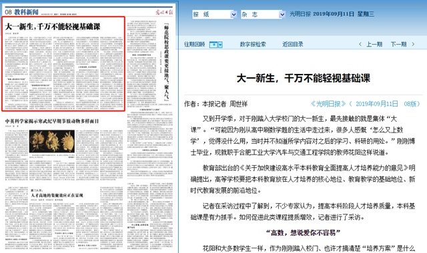Go to next issue 下一期

coord(399,45)
